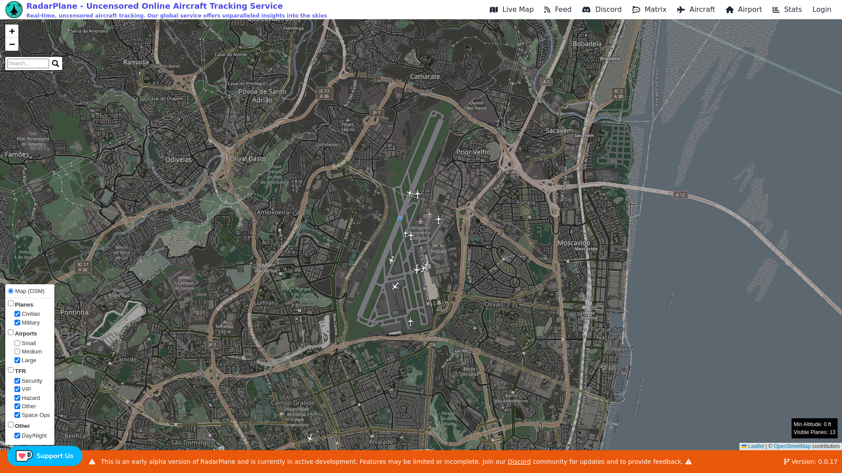Select the Map (OSM) radio button

(11, 291)
